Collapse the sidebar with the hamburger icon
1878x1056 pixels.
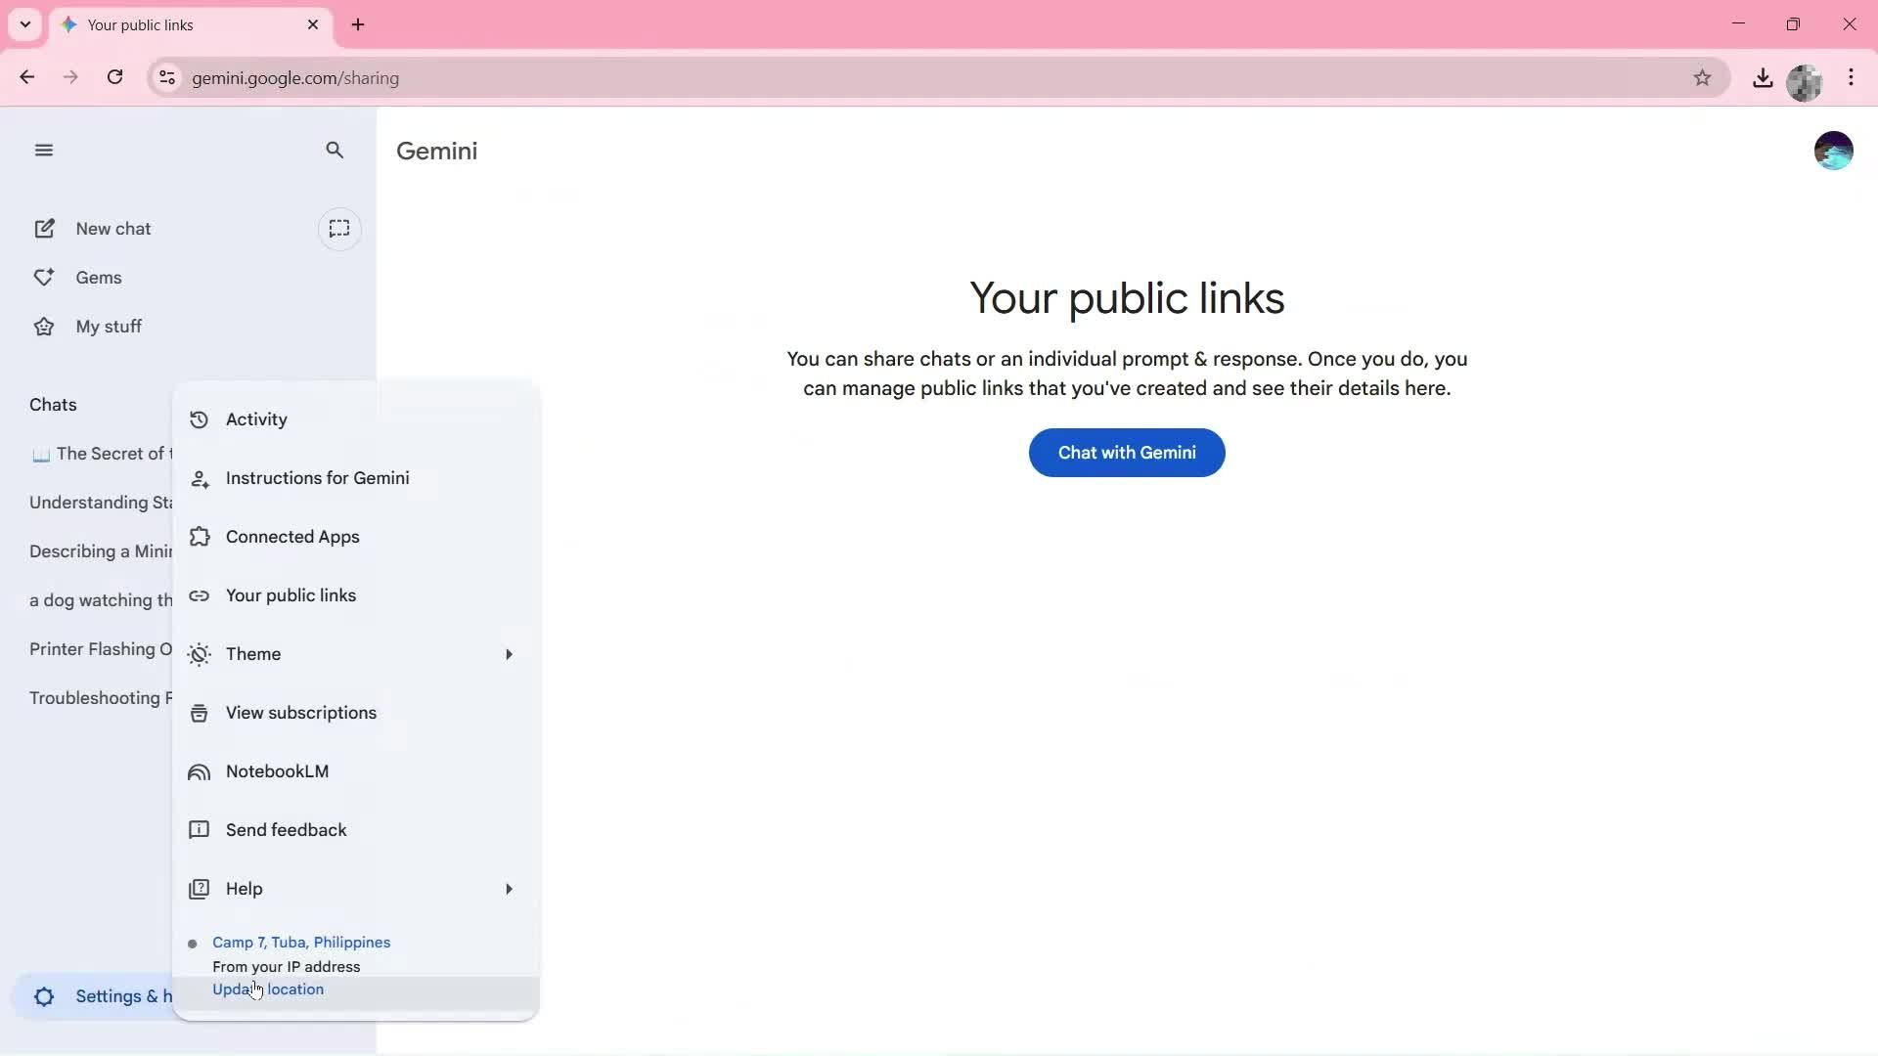tap(43, 149)
